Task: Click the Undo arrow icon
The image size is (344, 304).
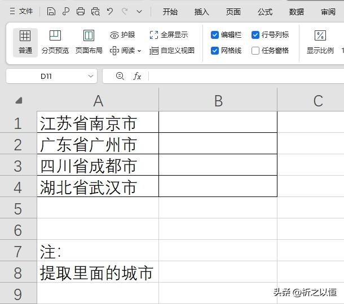Action: tap(110, 11)
